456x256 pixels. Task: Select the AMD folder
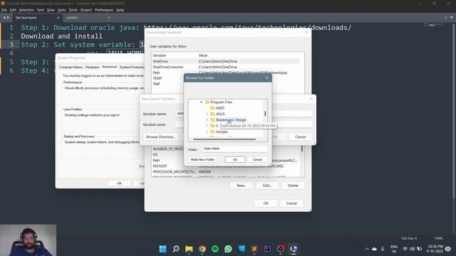pos(220,108)
